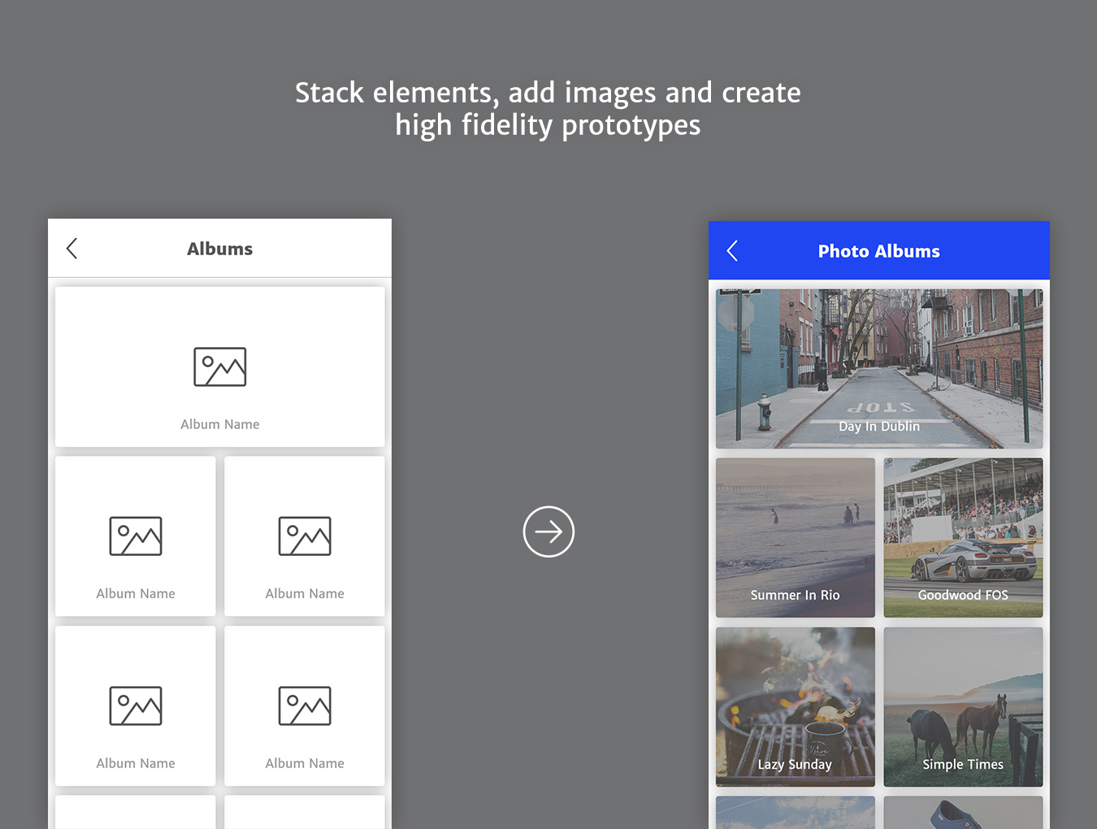Screen dimensions: 1097x829
Task: Tap back arrow in Photo Albums header
Action: pos(732,251)
